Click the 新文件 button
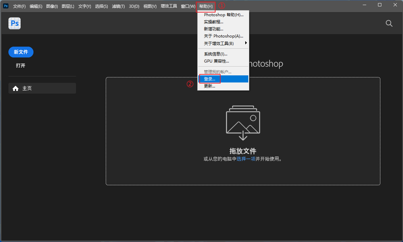The image size is (403, 242). tap(21, 52)
